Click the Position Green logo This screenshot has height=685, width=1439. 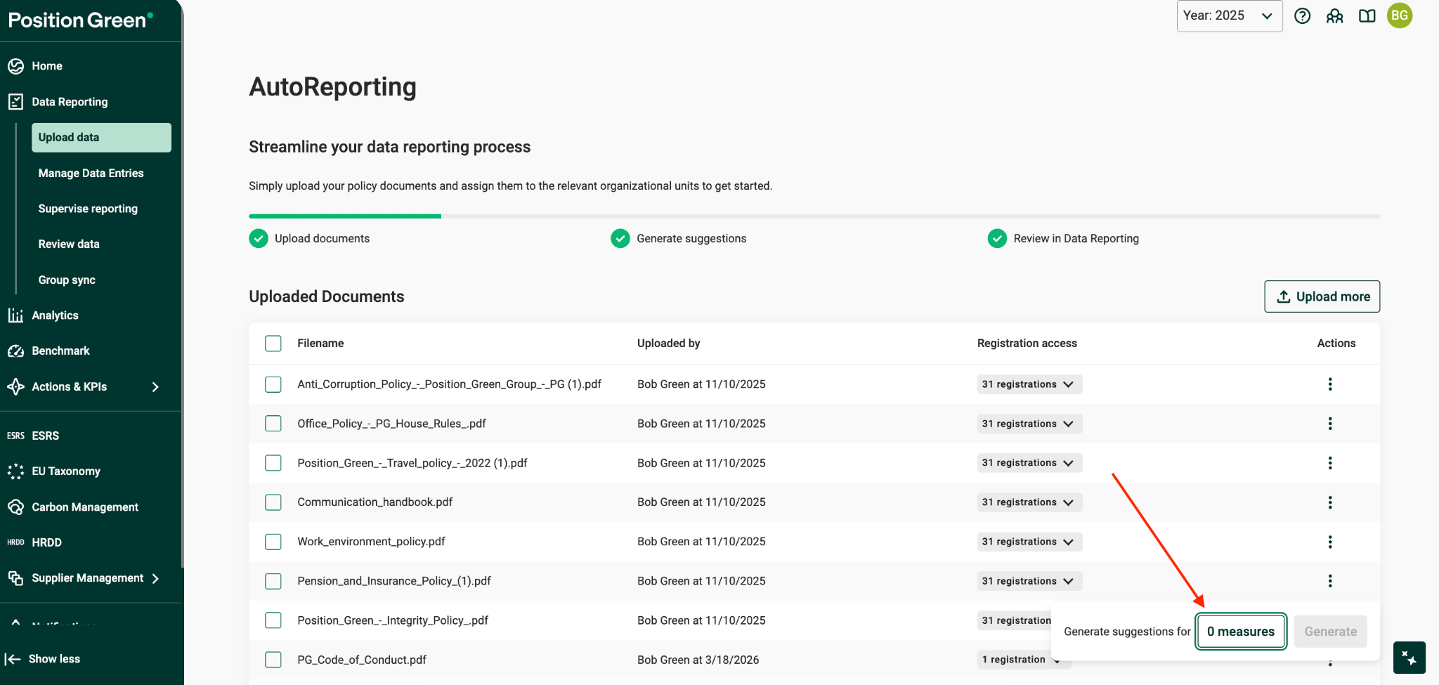[x=80, y=20]
